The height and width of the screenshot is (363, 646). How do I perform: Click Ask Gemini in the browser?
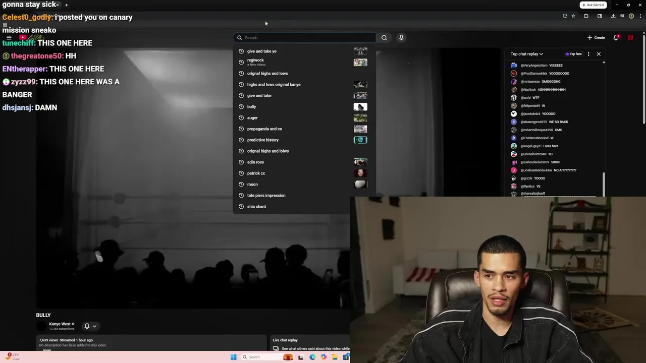tap(593, 5)
